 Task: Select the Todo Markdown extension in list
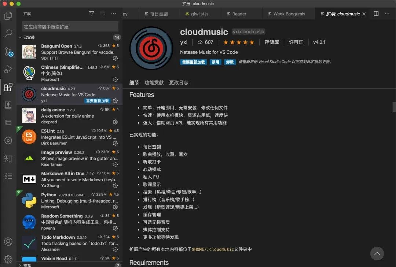pyautogui.click(x=69, y=243)
